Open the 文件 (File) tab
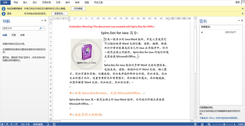 click(x=5, y=2)
